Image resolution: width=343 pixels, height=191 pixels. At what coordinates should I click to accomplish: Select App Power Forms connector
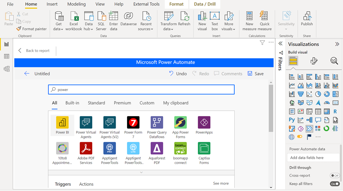tap(181, 122)
